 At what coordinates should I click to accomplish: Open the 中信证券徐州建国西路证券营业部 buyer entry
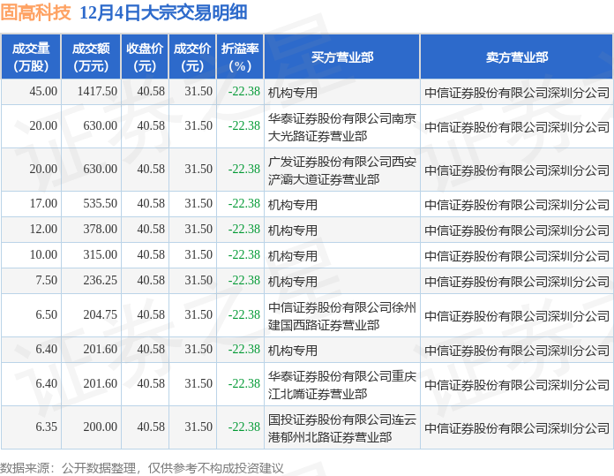click(341, 315)
